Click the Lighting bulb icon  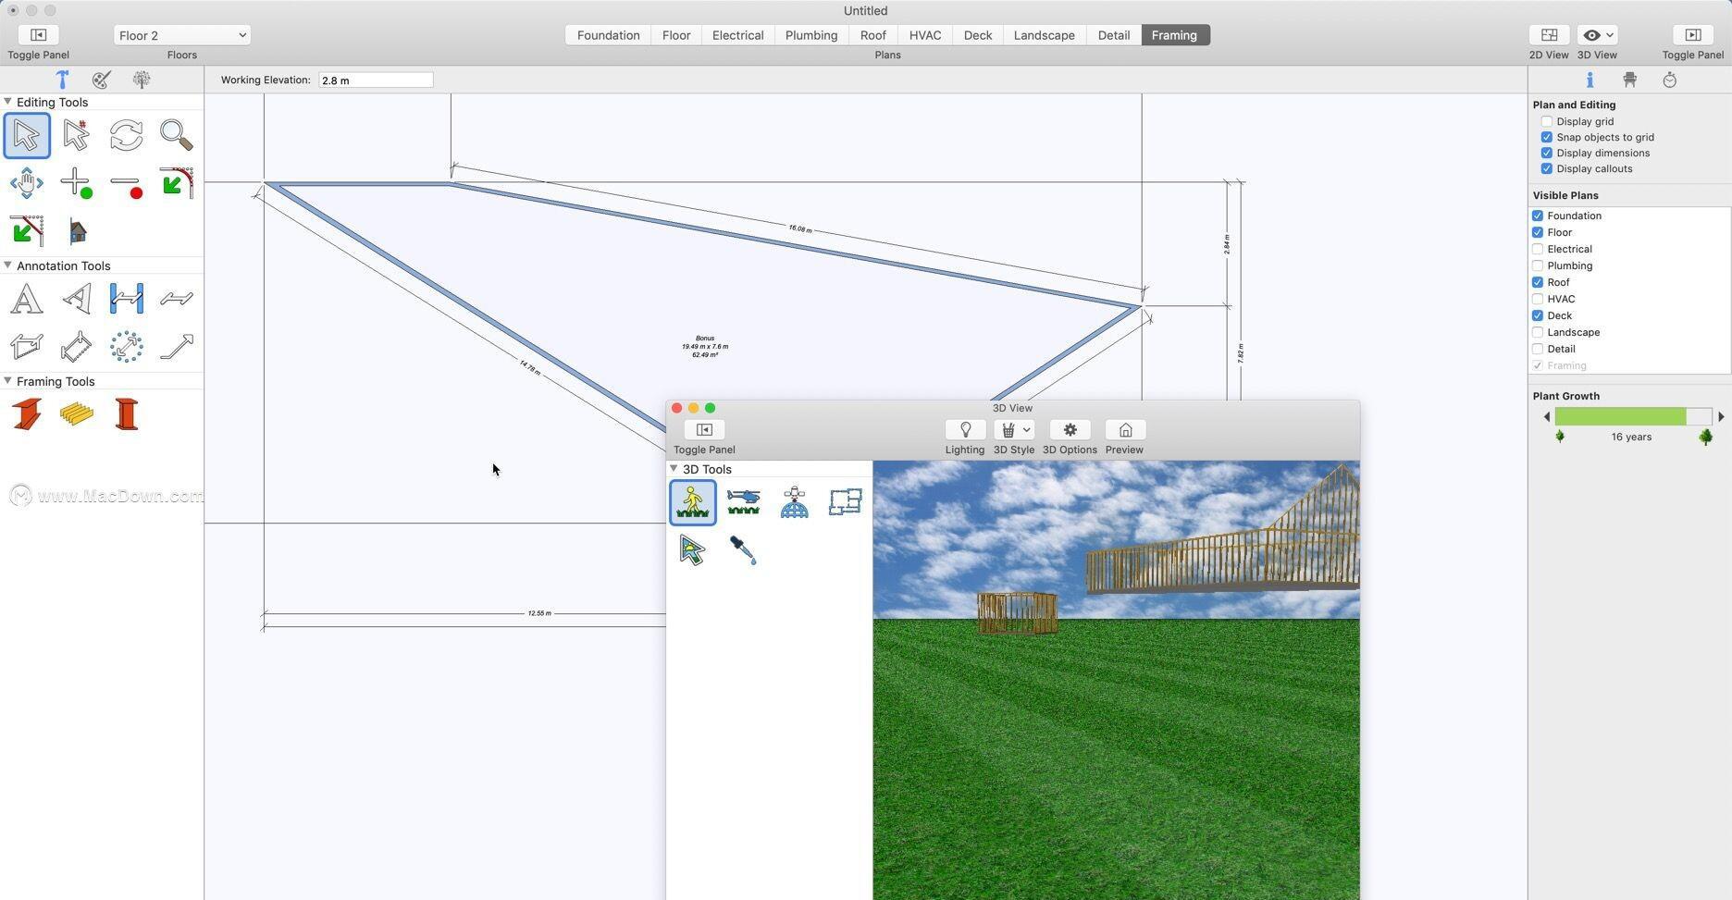coord(964,430)
